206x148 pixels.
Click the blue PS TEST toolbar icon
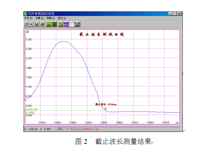coord(66,24)
